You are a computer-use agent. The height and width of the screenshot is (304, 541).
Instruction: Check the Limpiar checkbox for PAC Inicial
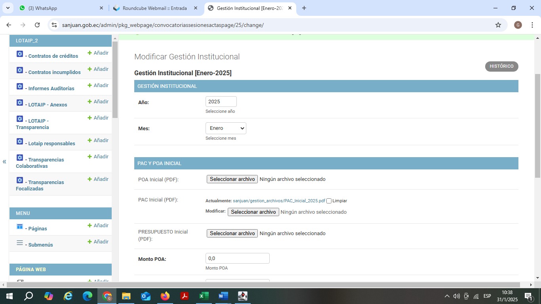coord(329,201)
